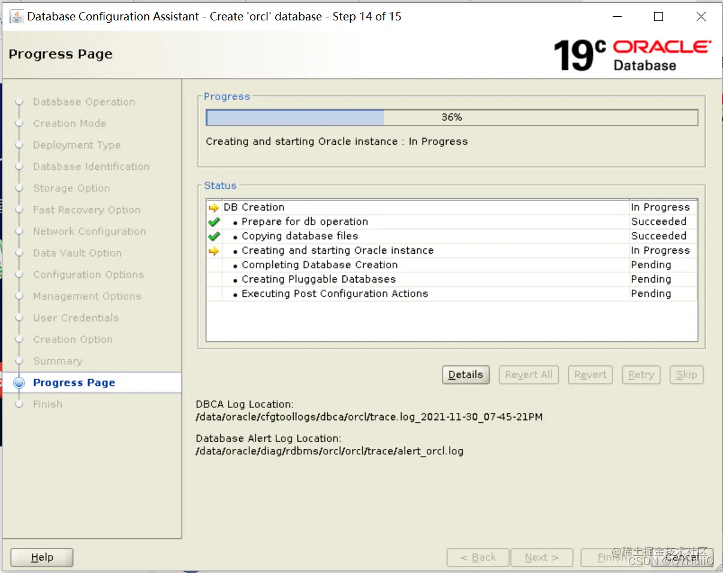Click the alert_orcl.log file path
The image size is (723, 573).
point(329,451)
